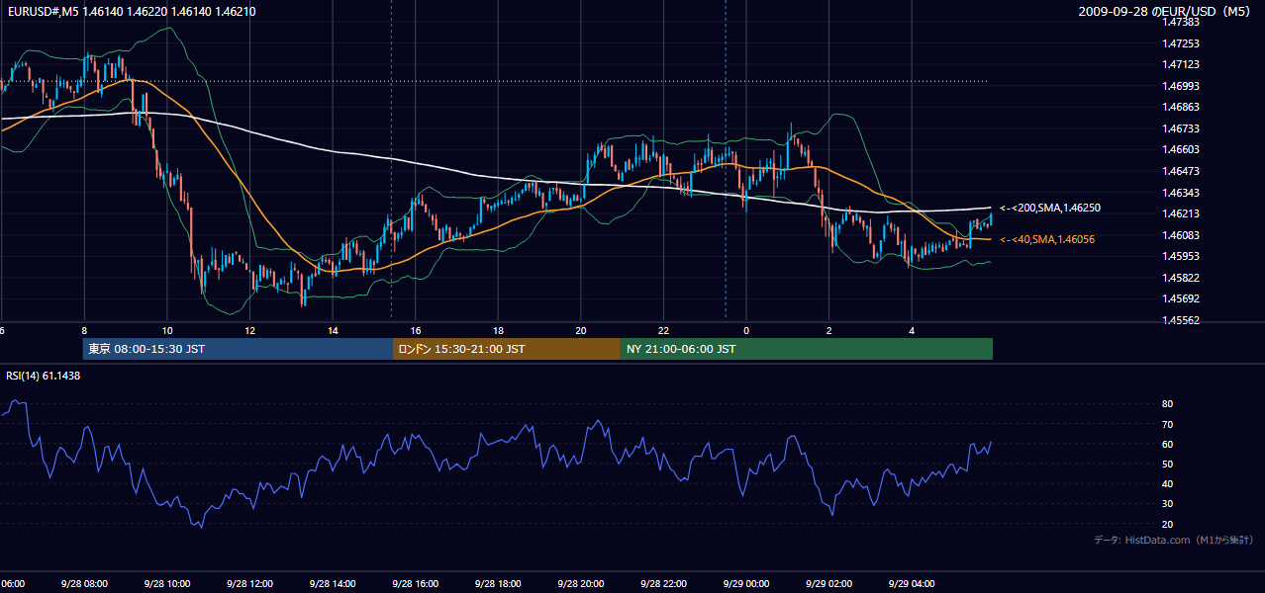Click hour tick 18 under the price chart

pos(499,331)
